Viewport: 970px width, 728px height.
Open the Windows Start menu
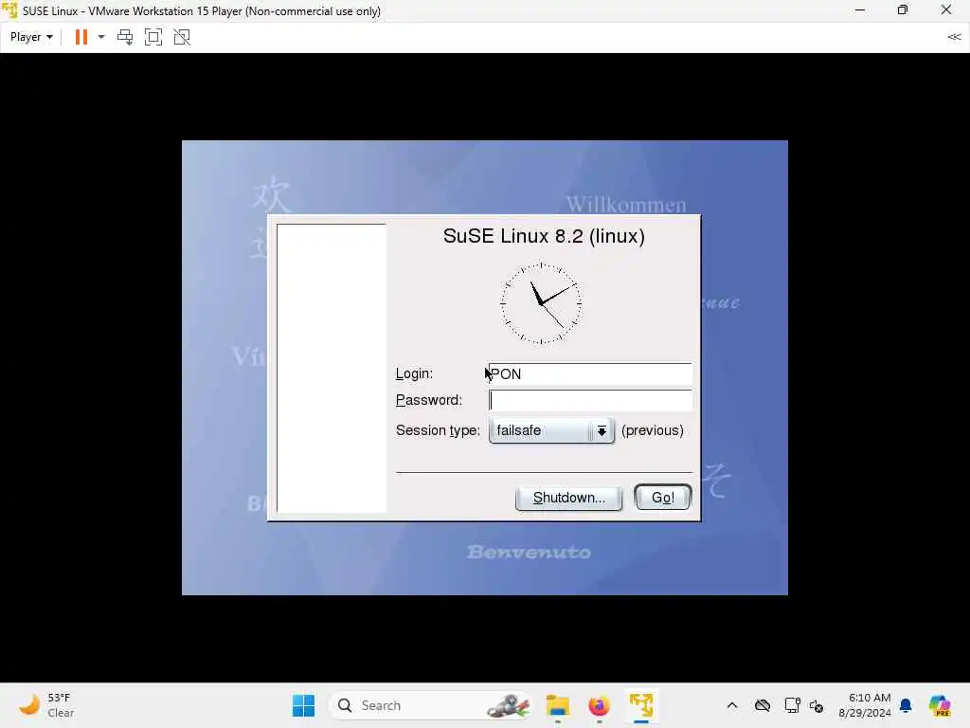point(303,705)
